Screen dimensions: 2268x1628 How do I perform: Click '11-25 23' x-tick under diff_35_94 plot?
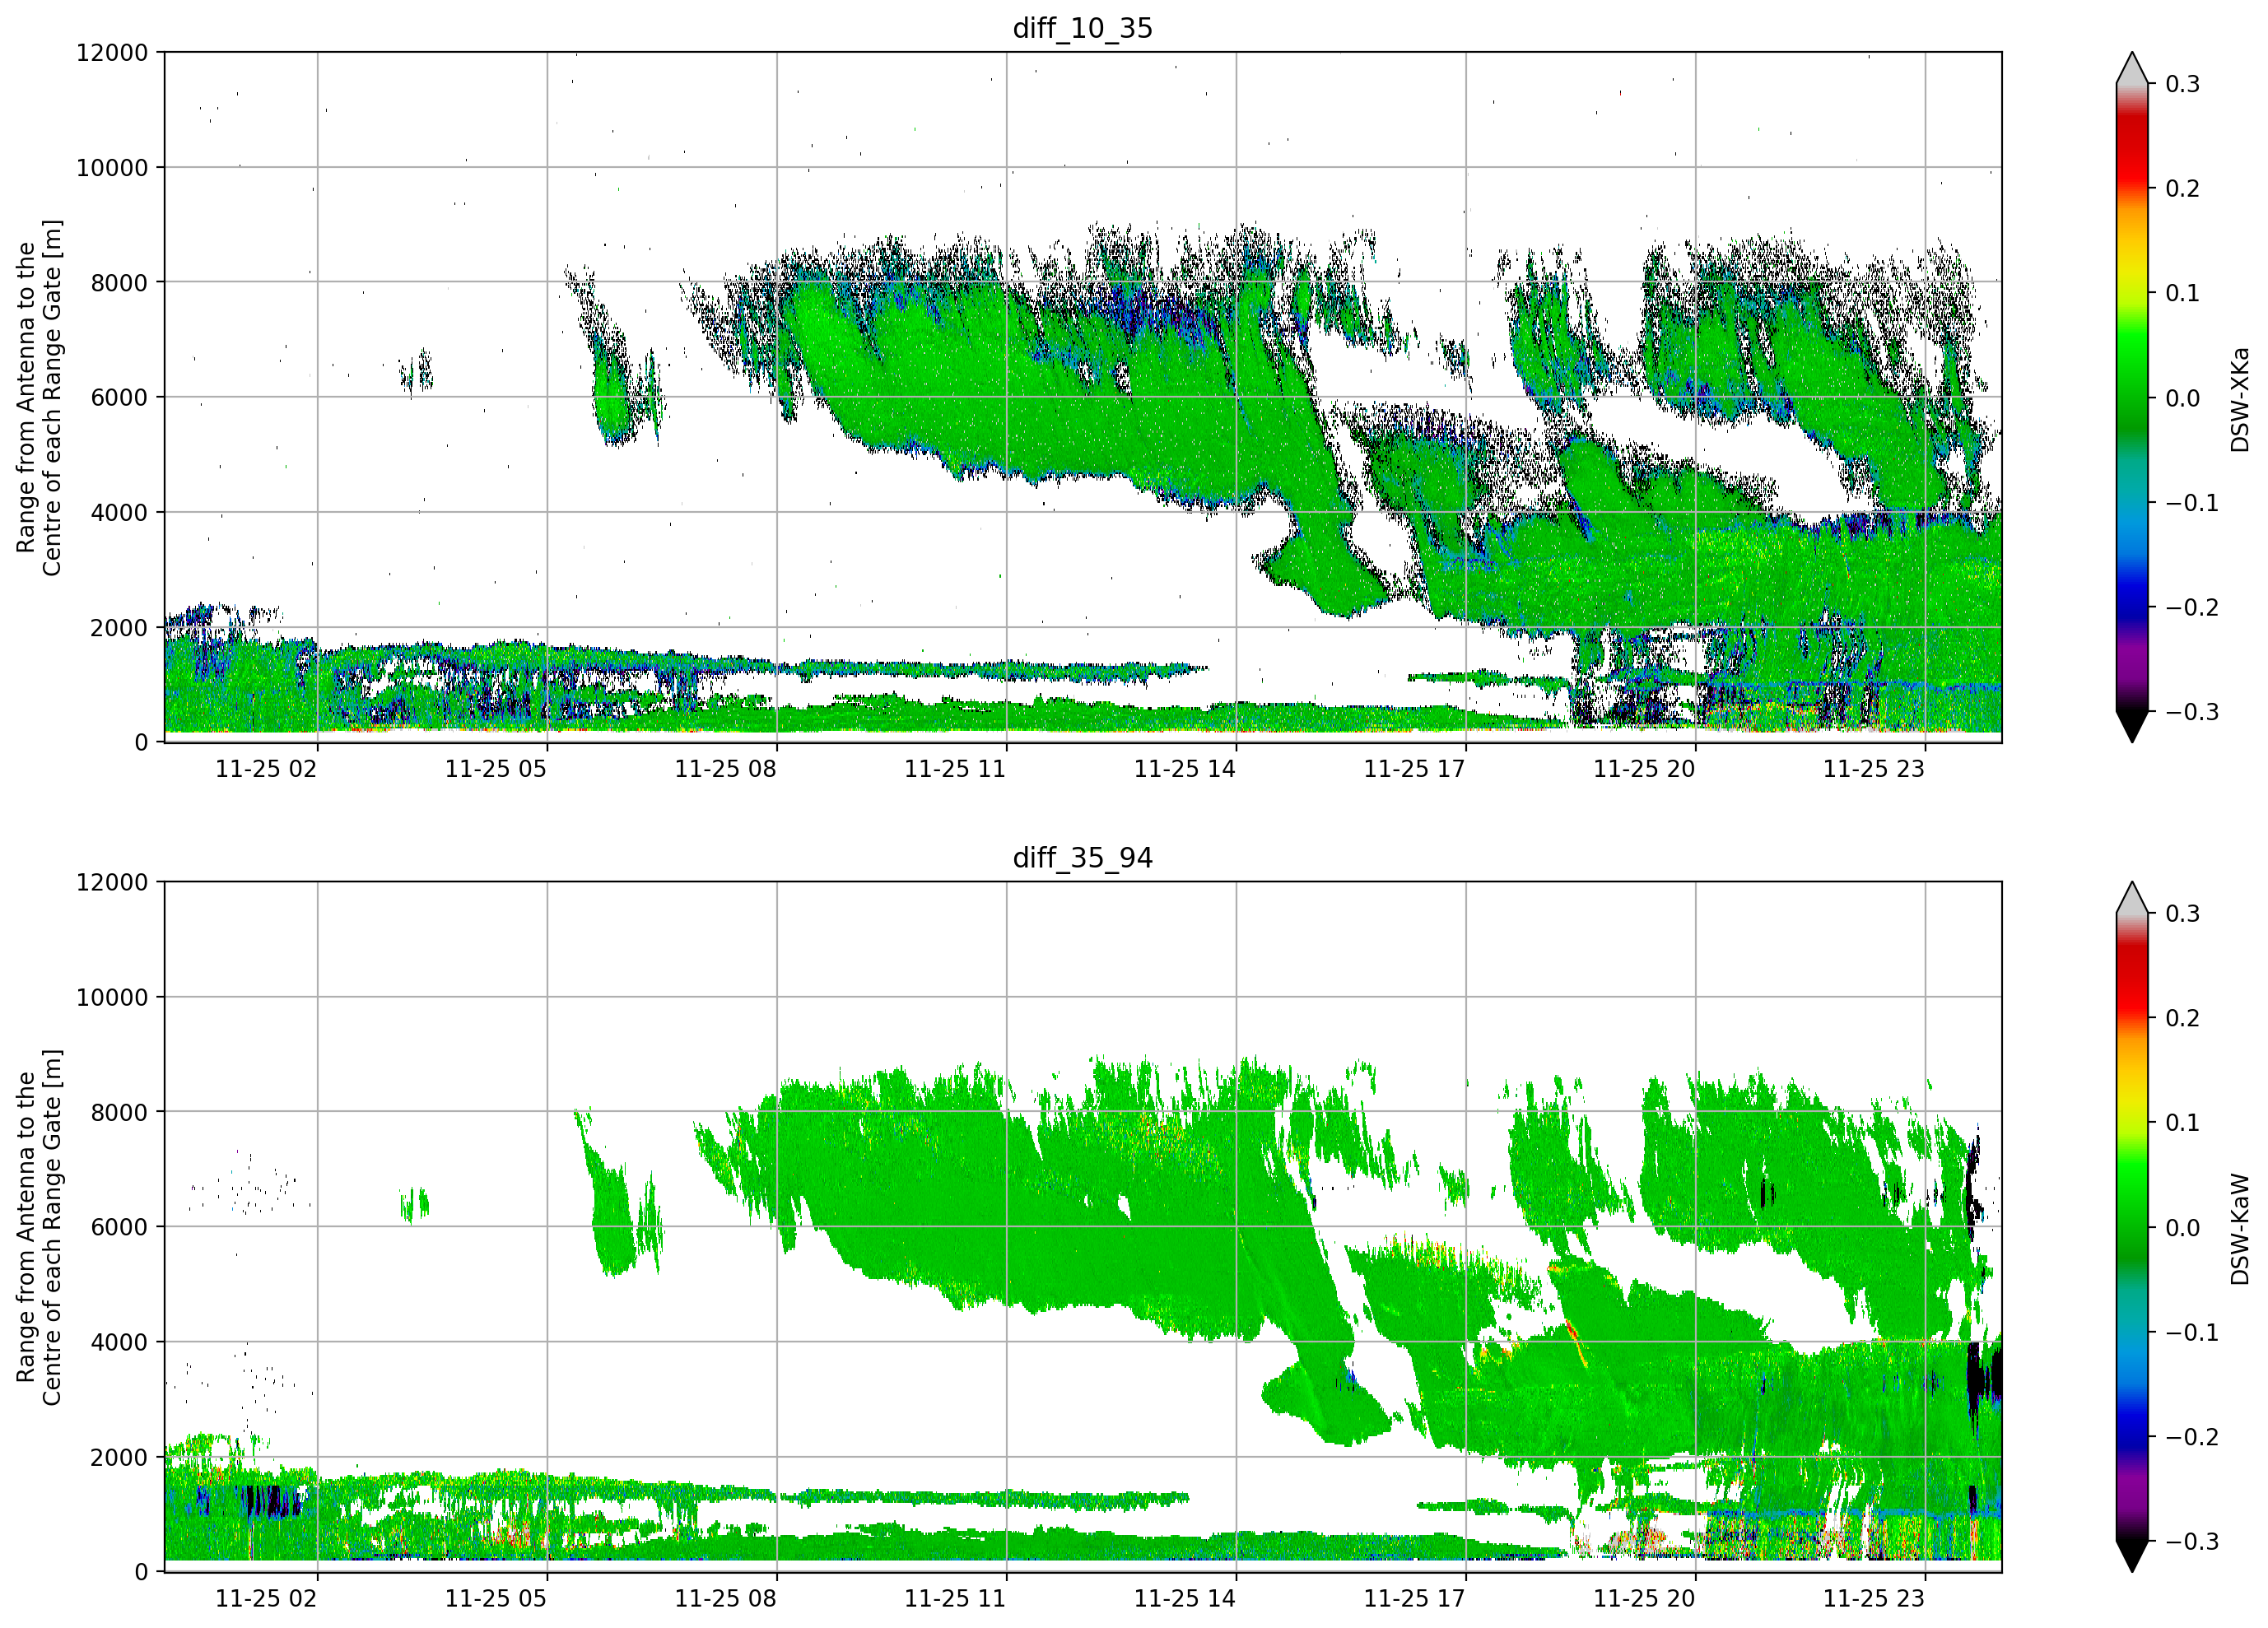tap(1874, 1599)
